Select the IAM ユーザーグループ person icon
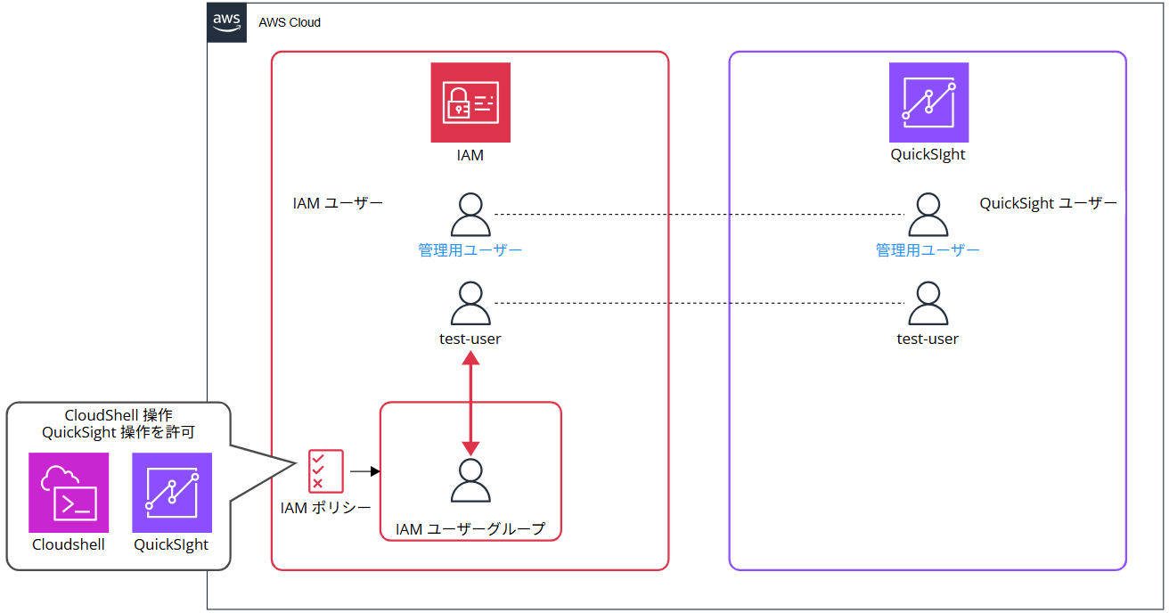 [x=470, y=481]
